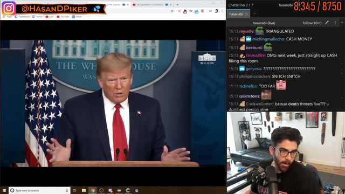The image size is (345, 194).
Task: Open Task View from the taskbar
Action: pos(75,190)
